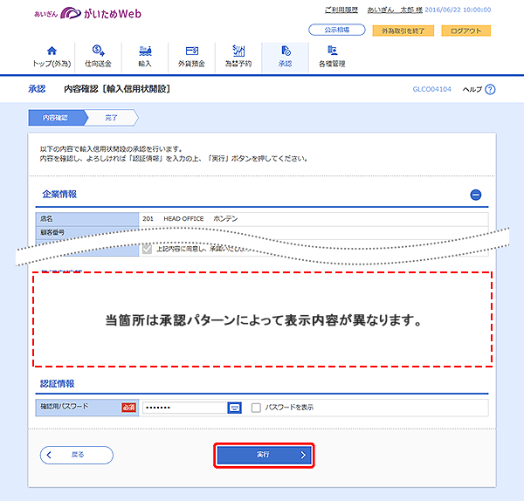Open the ご利用履歴 usage history link

click(x=341, y=10)
